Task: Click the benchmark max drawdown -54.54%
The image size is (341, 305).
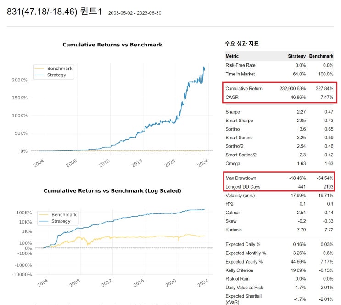Action: click(325, 178)
